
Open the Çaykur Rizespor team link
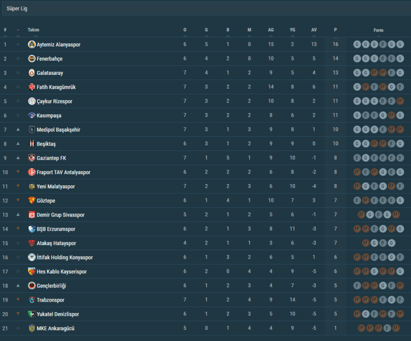tap(54, 101)
